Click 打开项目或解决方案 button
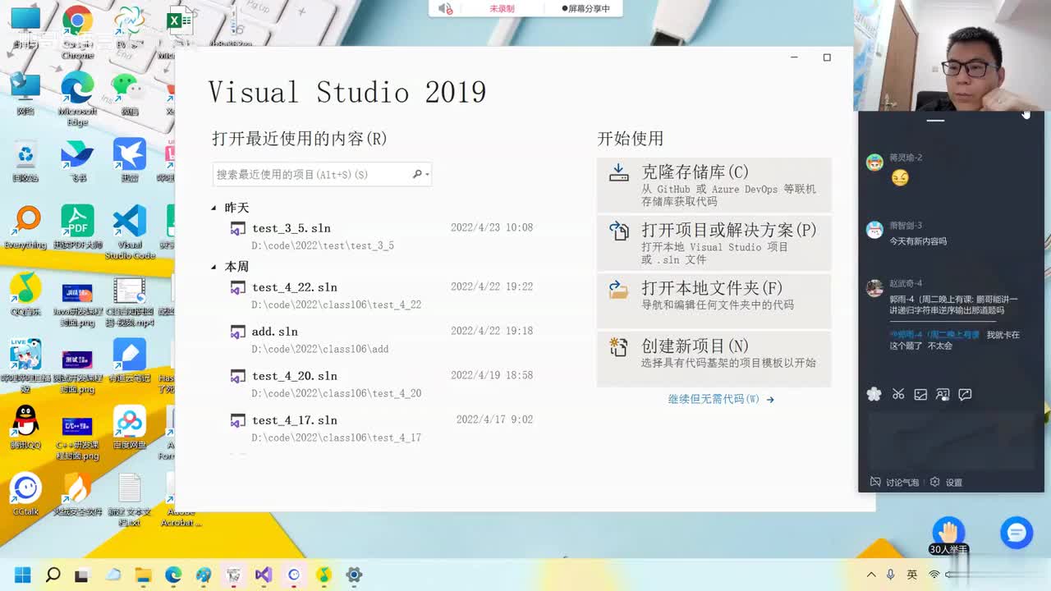The image size is (1051, 591). pyautogui.click(x=714, y=242)
